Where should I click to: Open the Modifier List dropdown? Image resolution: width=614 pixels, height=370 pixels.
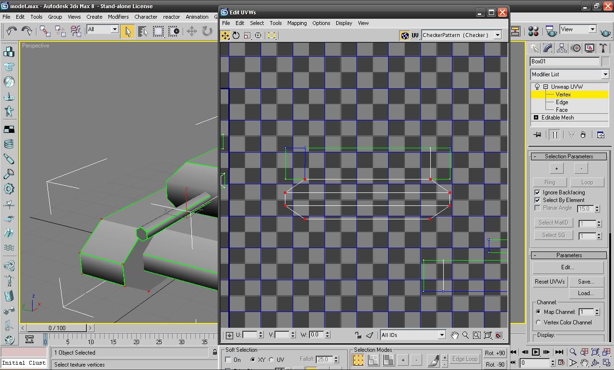click(605, 74)
